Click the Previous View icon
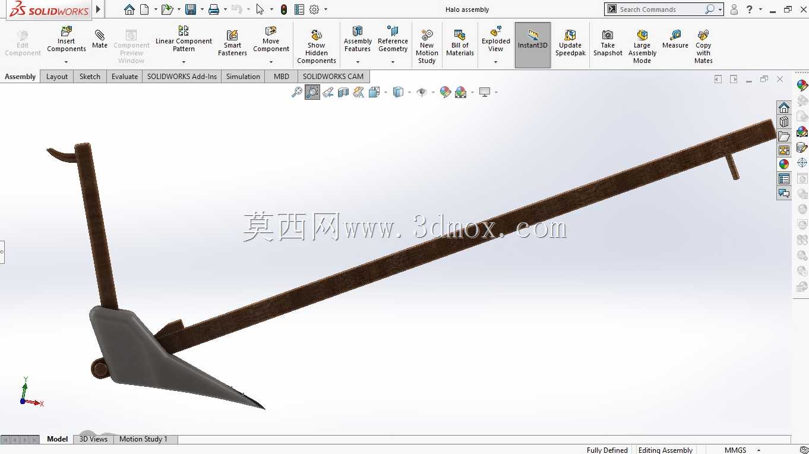809x454 pixels. pos(328,92)
